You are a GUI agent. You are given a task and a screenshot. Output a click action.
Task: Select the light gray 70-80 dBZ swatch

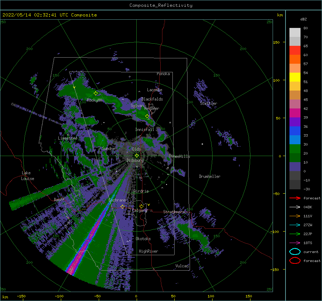point(295,33)
